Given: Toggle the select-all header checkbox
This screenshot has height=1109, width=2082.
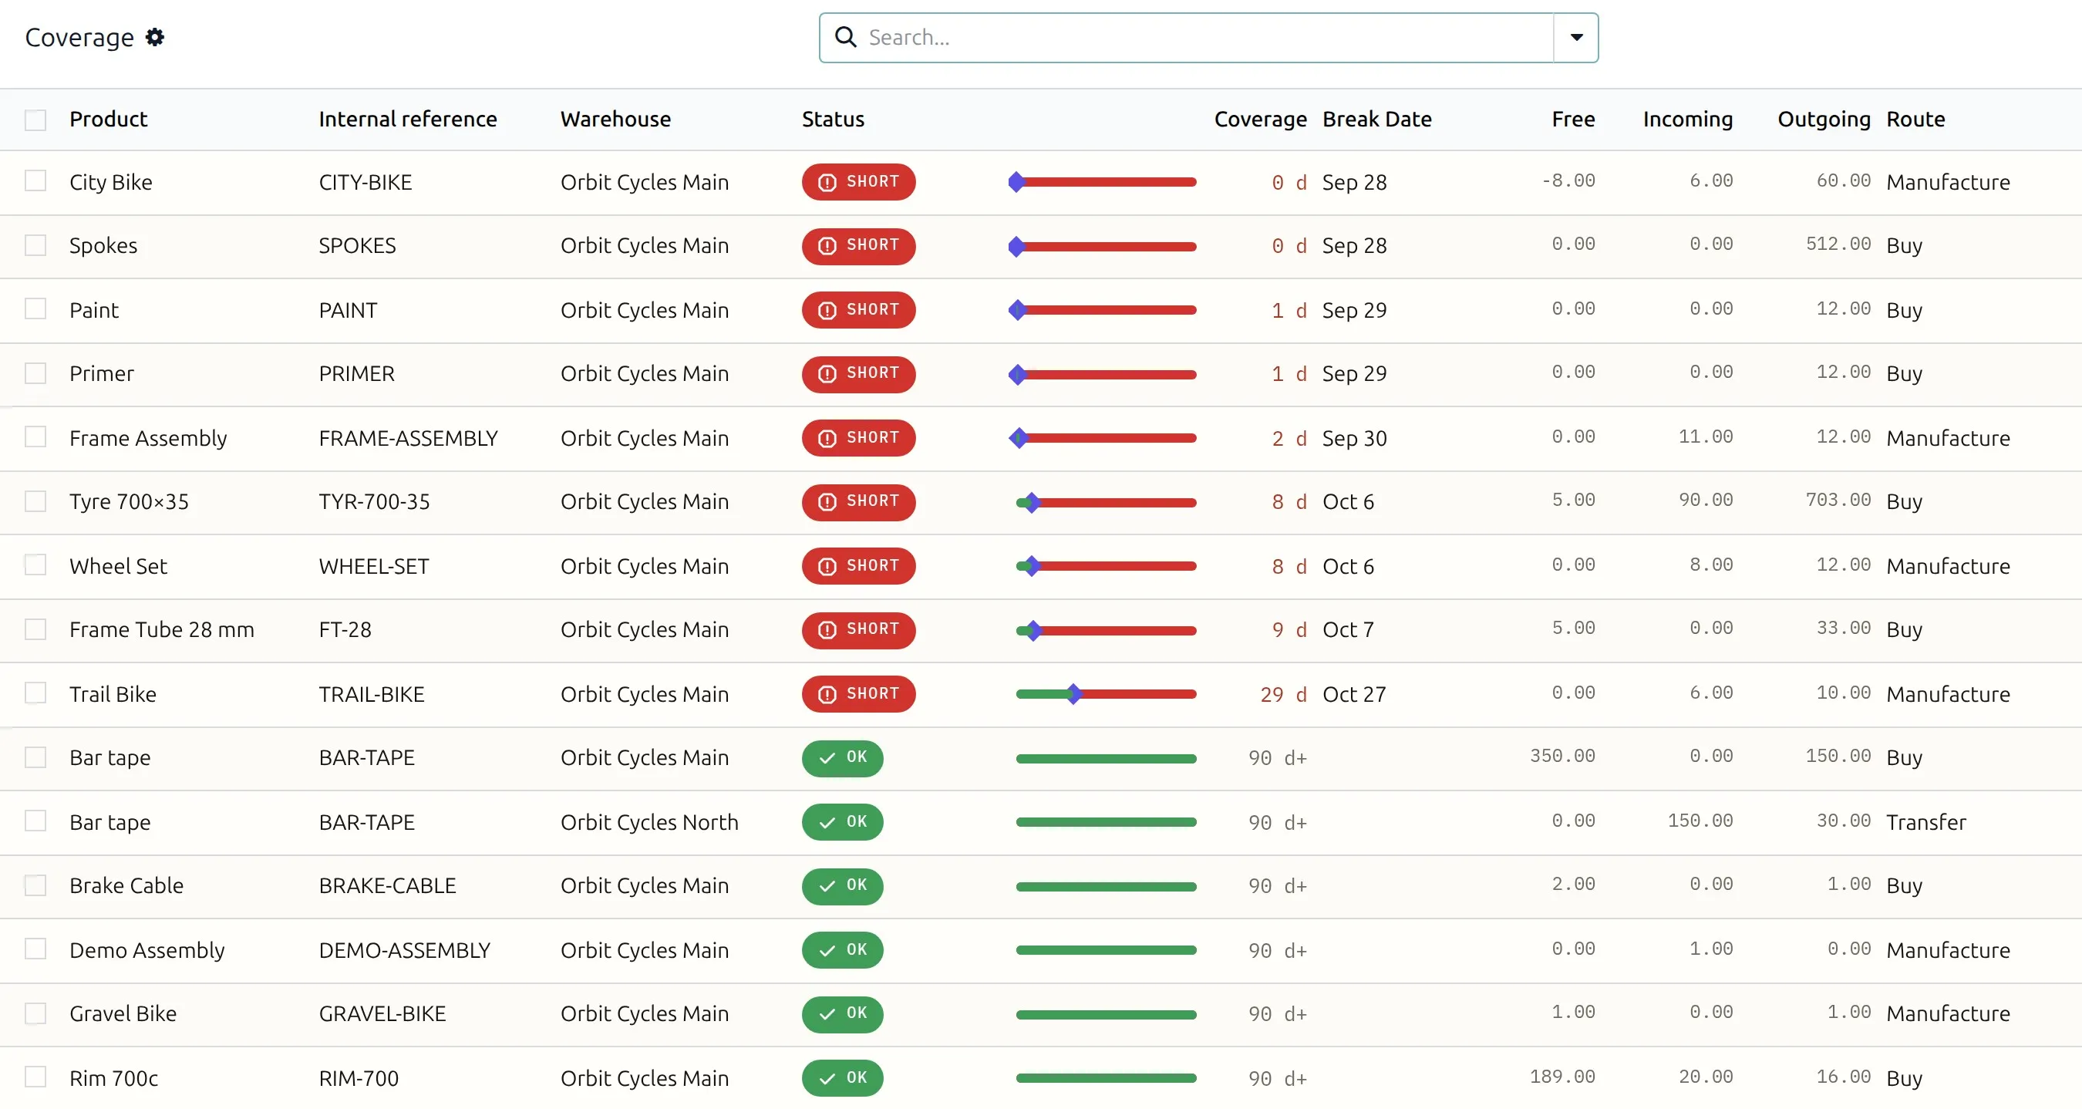Looking at the screenshot, I should 35,120.
